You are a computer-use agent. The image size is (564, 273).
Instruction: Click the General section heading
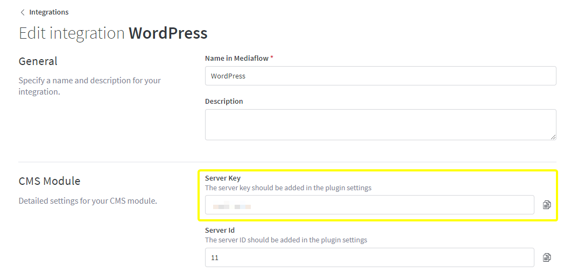(x=38, y=61)
